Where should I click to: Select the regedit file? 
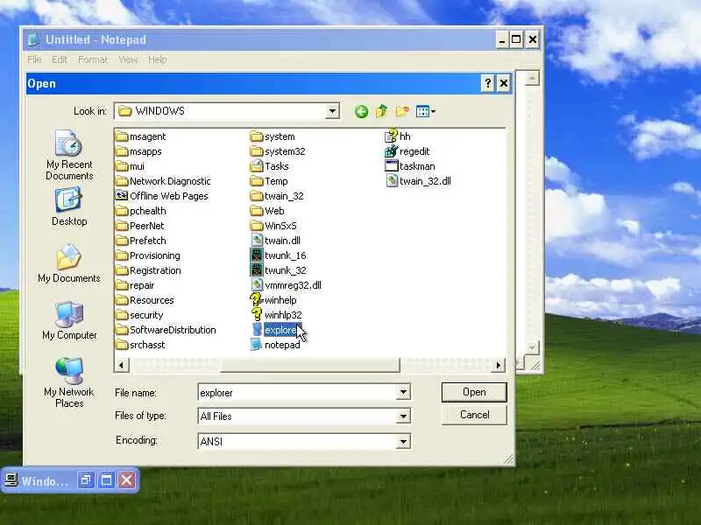[407, 151]
